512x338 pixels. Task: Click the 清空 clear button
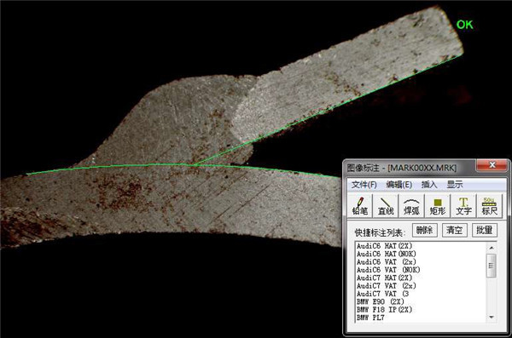(454, 230)
